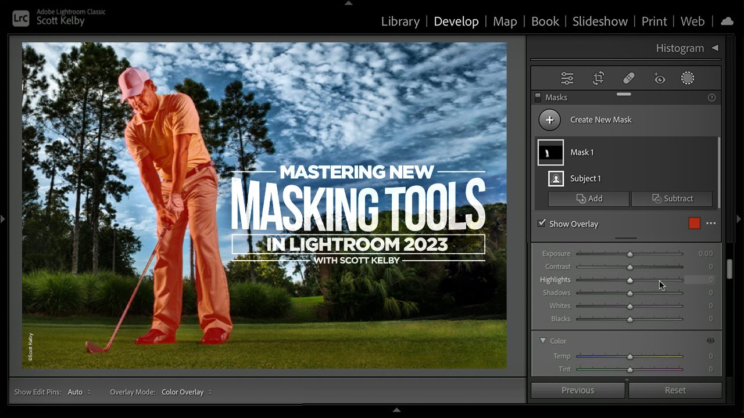Choose the Red Eye Correction tool
The image size is (744, 418).
pos(659,78)
